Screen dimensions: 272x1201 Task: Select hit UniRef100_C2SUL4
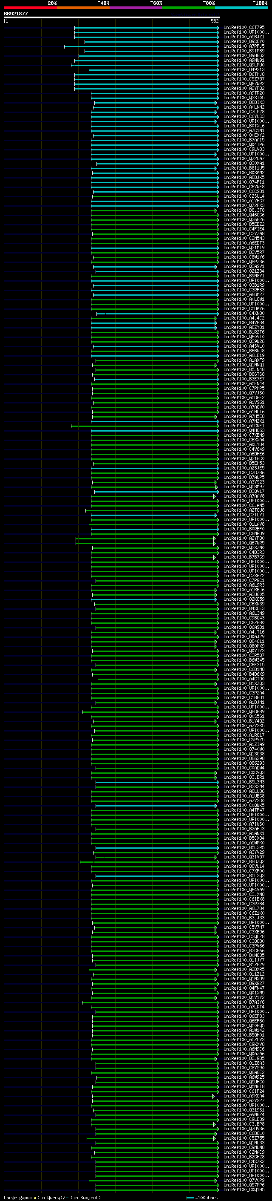tap(244, 196)
